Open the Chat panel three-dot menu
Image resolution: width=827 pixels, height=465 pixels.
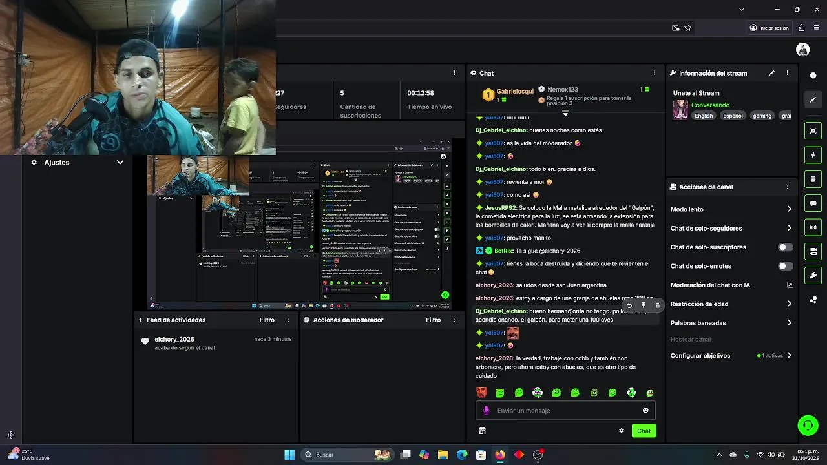click(654, 73)
